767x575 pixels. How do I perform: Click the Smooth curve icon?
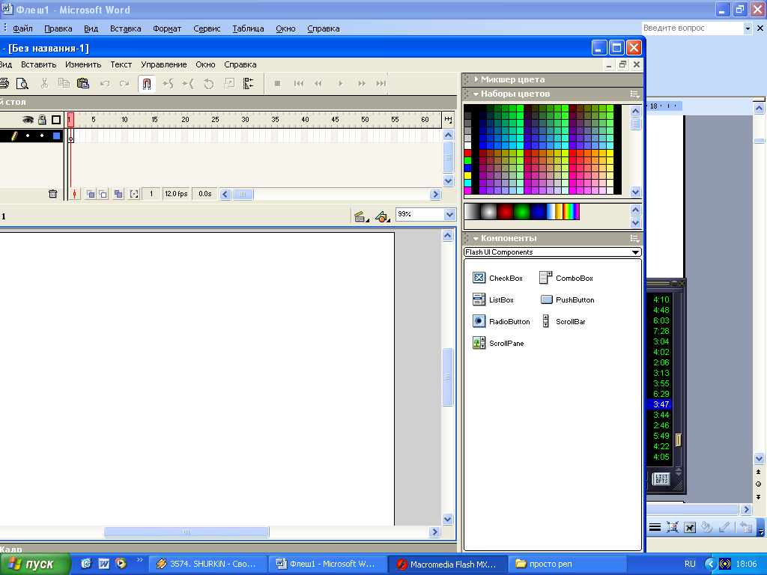(x=169, y=84)
